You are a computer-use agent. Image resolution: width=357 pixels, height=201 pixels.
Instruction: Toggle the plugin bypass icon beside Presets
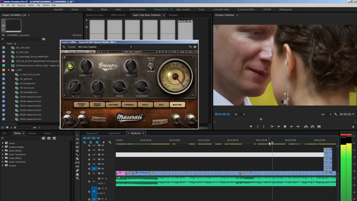pyautogui.click(x=64, y=47)
